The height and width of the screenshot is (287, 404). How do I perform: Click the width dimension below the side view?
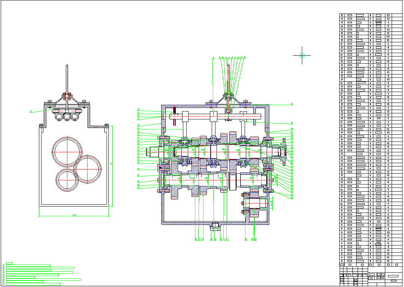[74, 216]
